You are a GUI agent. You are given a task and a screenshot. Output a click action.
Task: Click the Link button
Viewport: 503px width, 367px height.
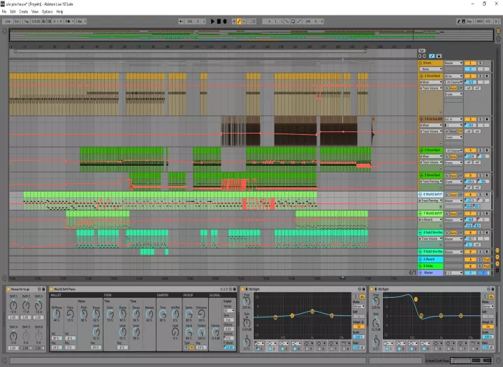[8, 22]
